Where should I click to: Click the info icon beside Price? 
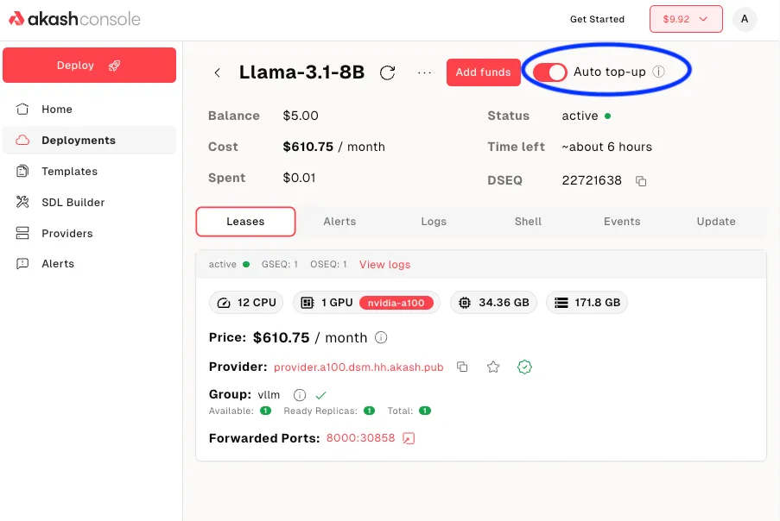pyautogui.click(x=381, y=337)
